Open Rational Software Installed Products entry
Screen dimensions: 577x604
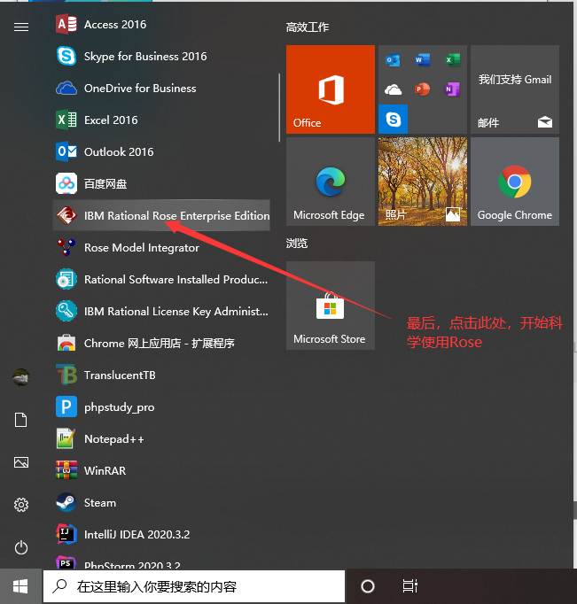[x=161, y=279]
